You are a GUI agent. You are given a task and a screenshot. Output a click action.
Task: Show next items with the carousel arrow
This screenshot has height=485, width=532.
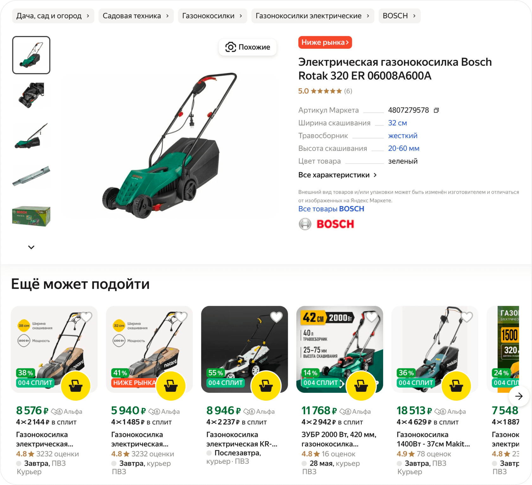point(519,396)
